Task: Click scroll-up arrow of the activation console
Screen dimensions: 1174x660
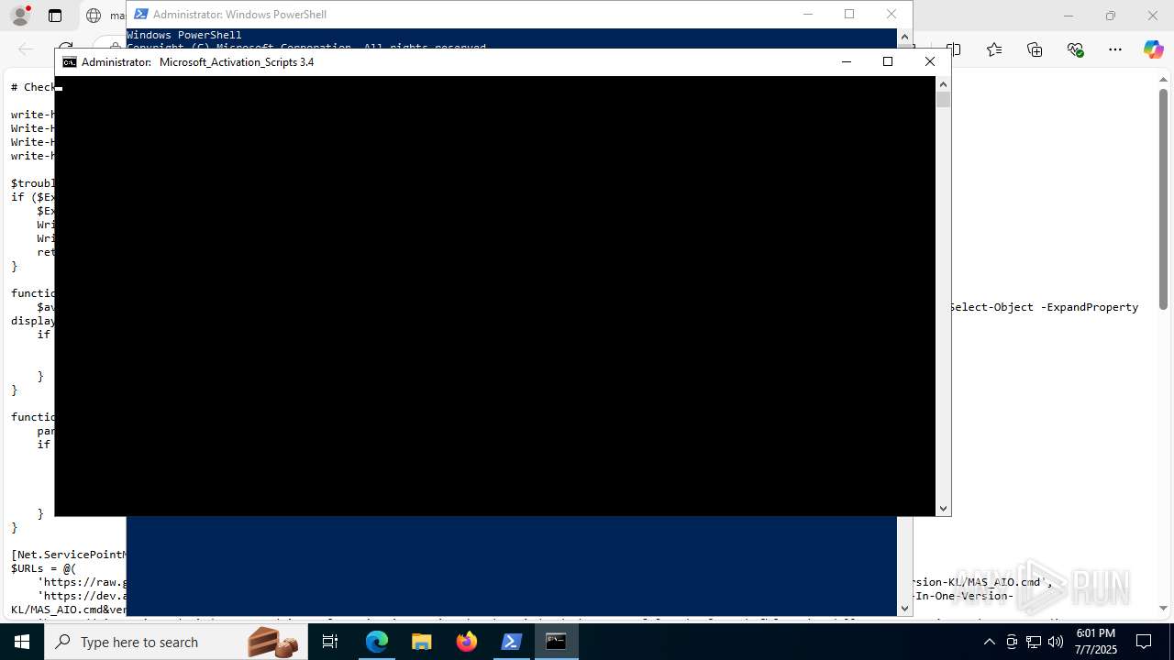Action: 943,83
